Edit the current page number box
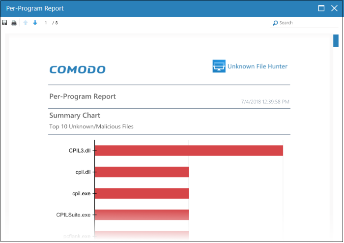Viewport: 344px width, 243px height. click(x=46, y=23)
